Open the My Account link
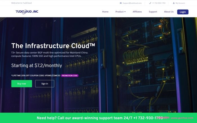Screen dimensions: 197x123 [180, 3]
